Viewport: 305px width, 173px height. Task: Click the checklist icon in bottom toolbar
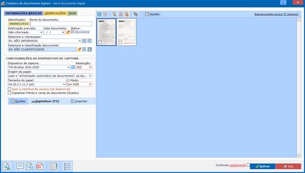[67, 167]
